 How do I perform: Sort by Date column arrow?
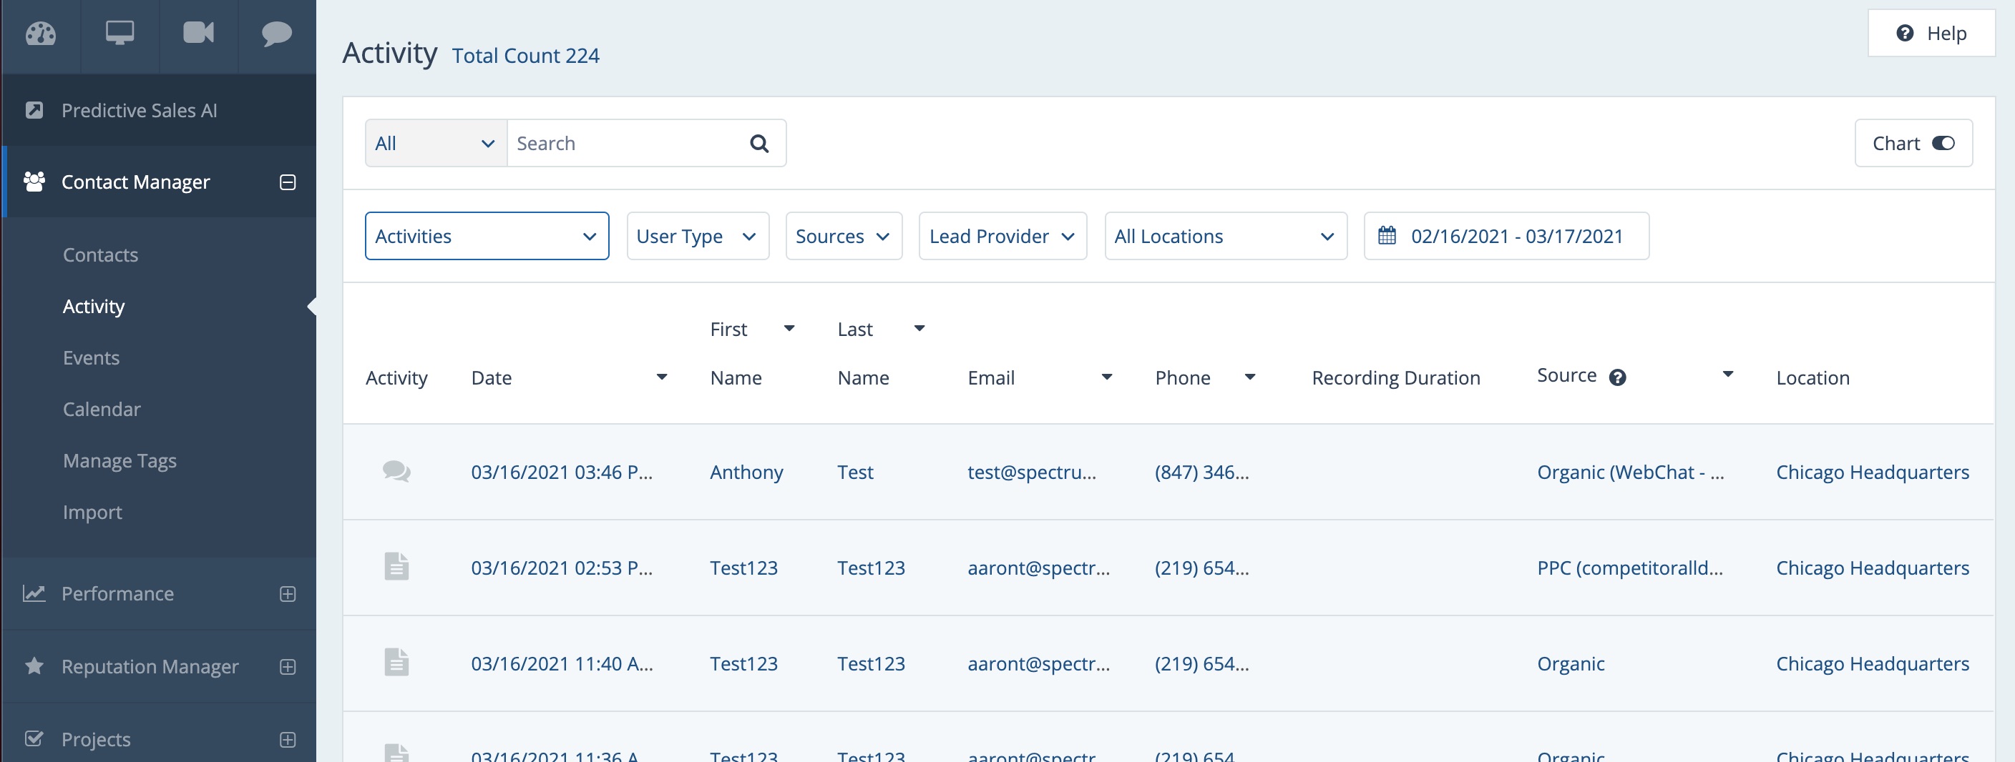(661, 377)
